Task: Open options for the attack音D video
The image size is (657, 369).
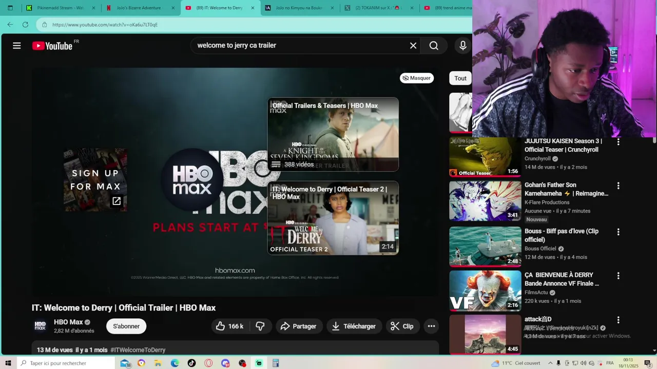Action: [x=618, y=320]
